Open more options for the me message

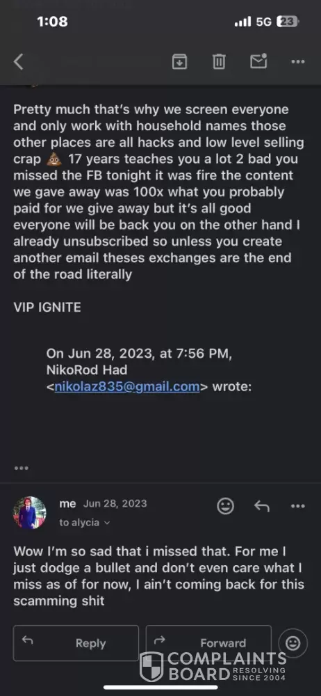(x=298, y=506)
